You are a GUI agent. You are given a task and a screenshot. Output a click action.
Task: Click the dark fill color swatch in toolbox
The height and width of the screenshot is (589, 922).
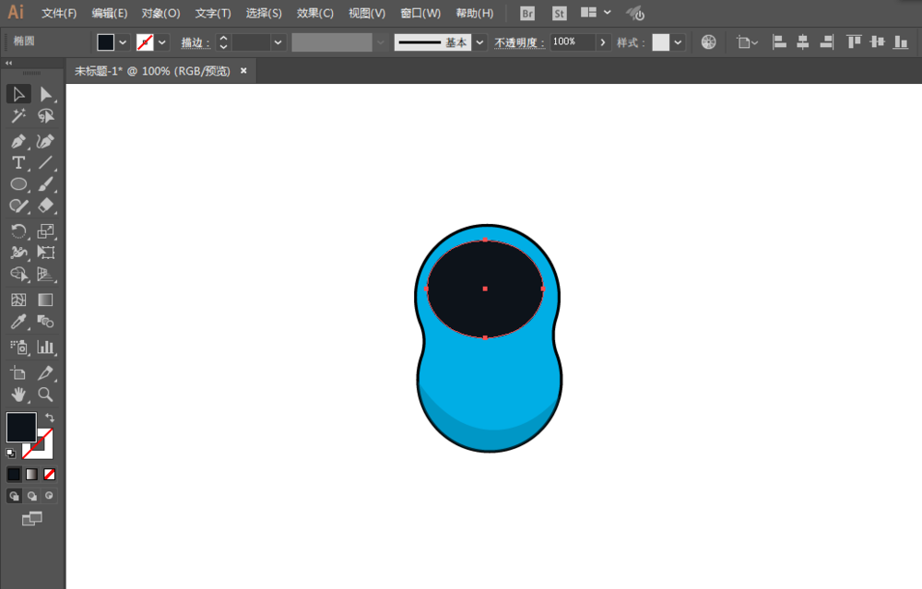coord(21,427)
